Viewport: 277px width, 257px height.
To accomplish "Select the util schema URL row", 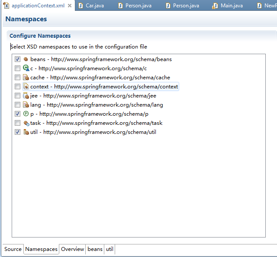I will (x=93, y=132).
